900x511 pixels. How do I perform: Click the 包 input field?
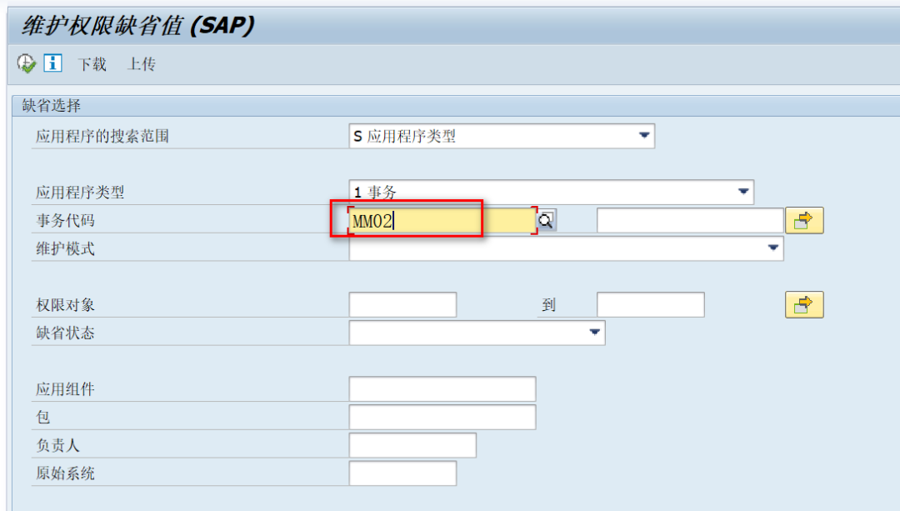(x=442, y=418)
